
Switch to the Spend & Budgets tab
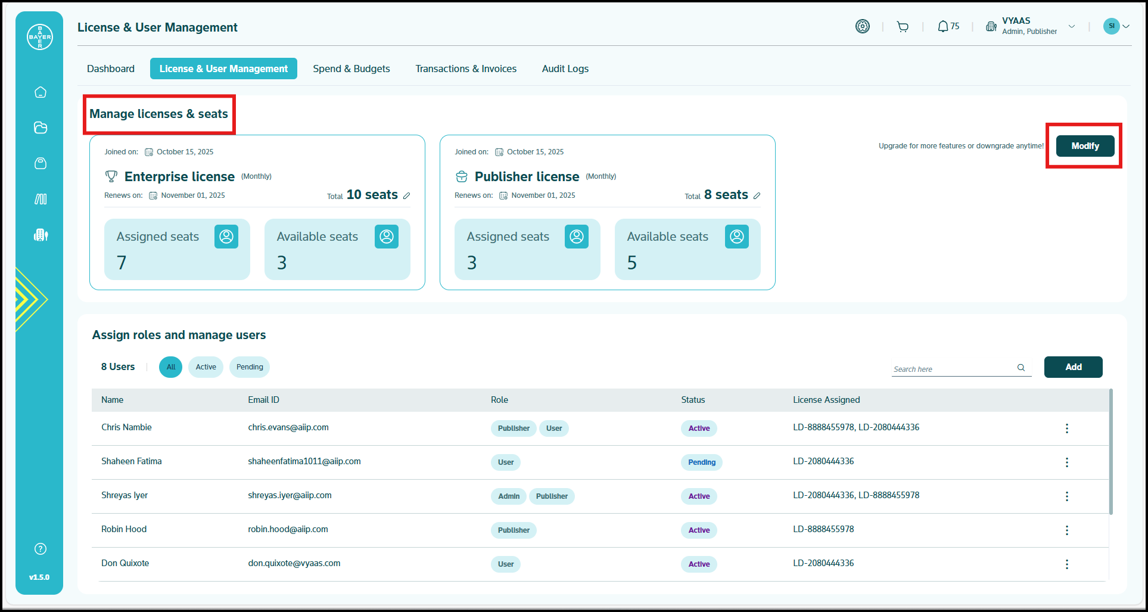pos(351,69)
